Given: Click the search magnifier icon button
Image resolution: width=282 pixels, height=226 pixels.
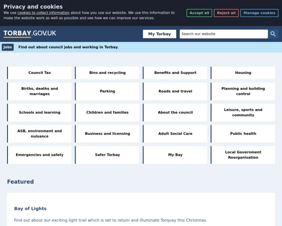Looking at the screenshot, I should 274,34.
